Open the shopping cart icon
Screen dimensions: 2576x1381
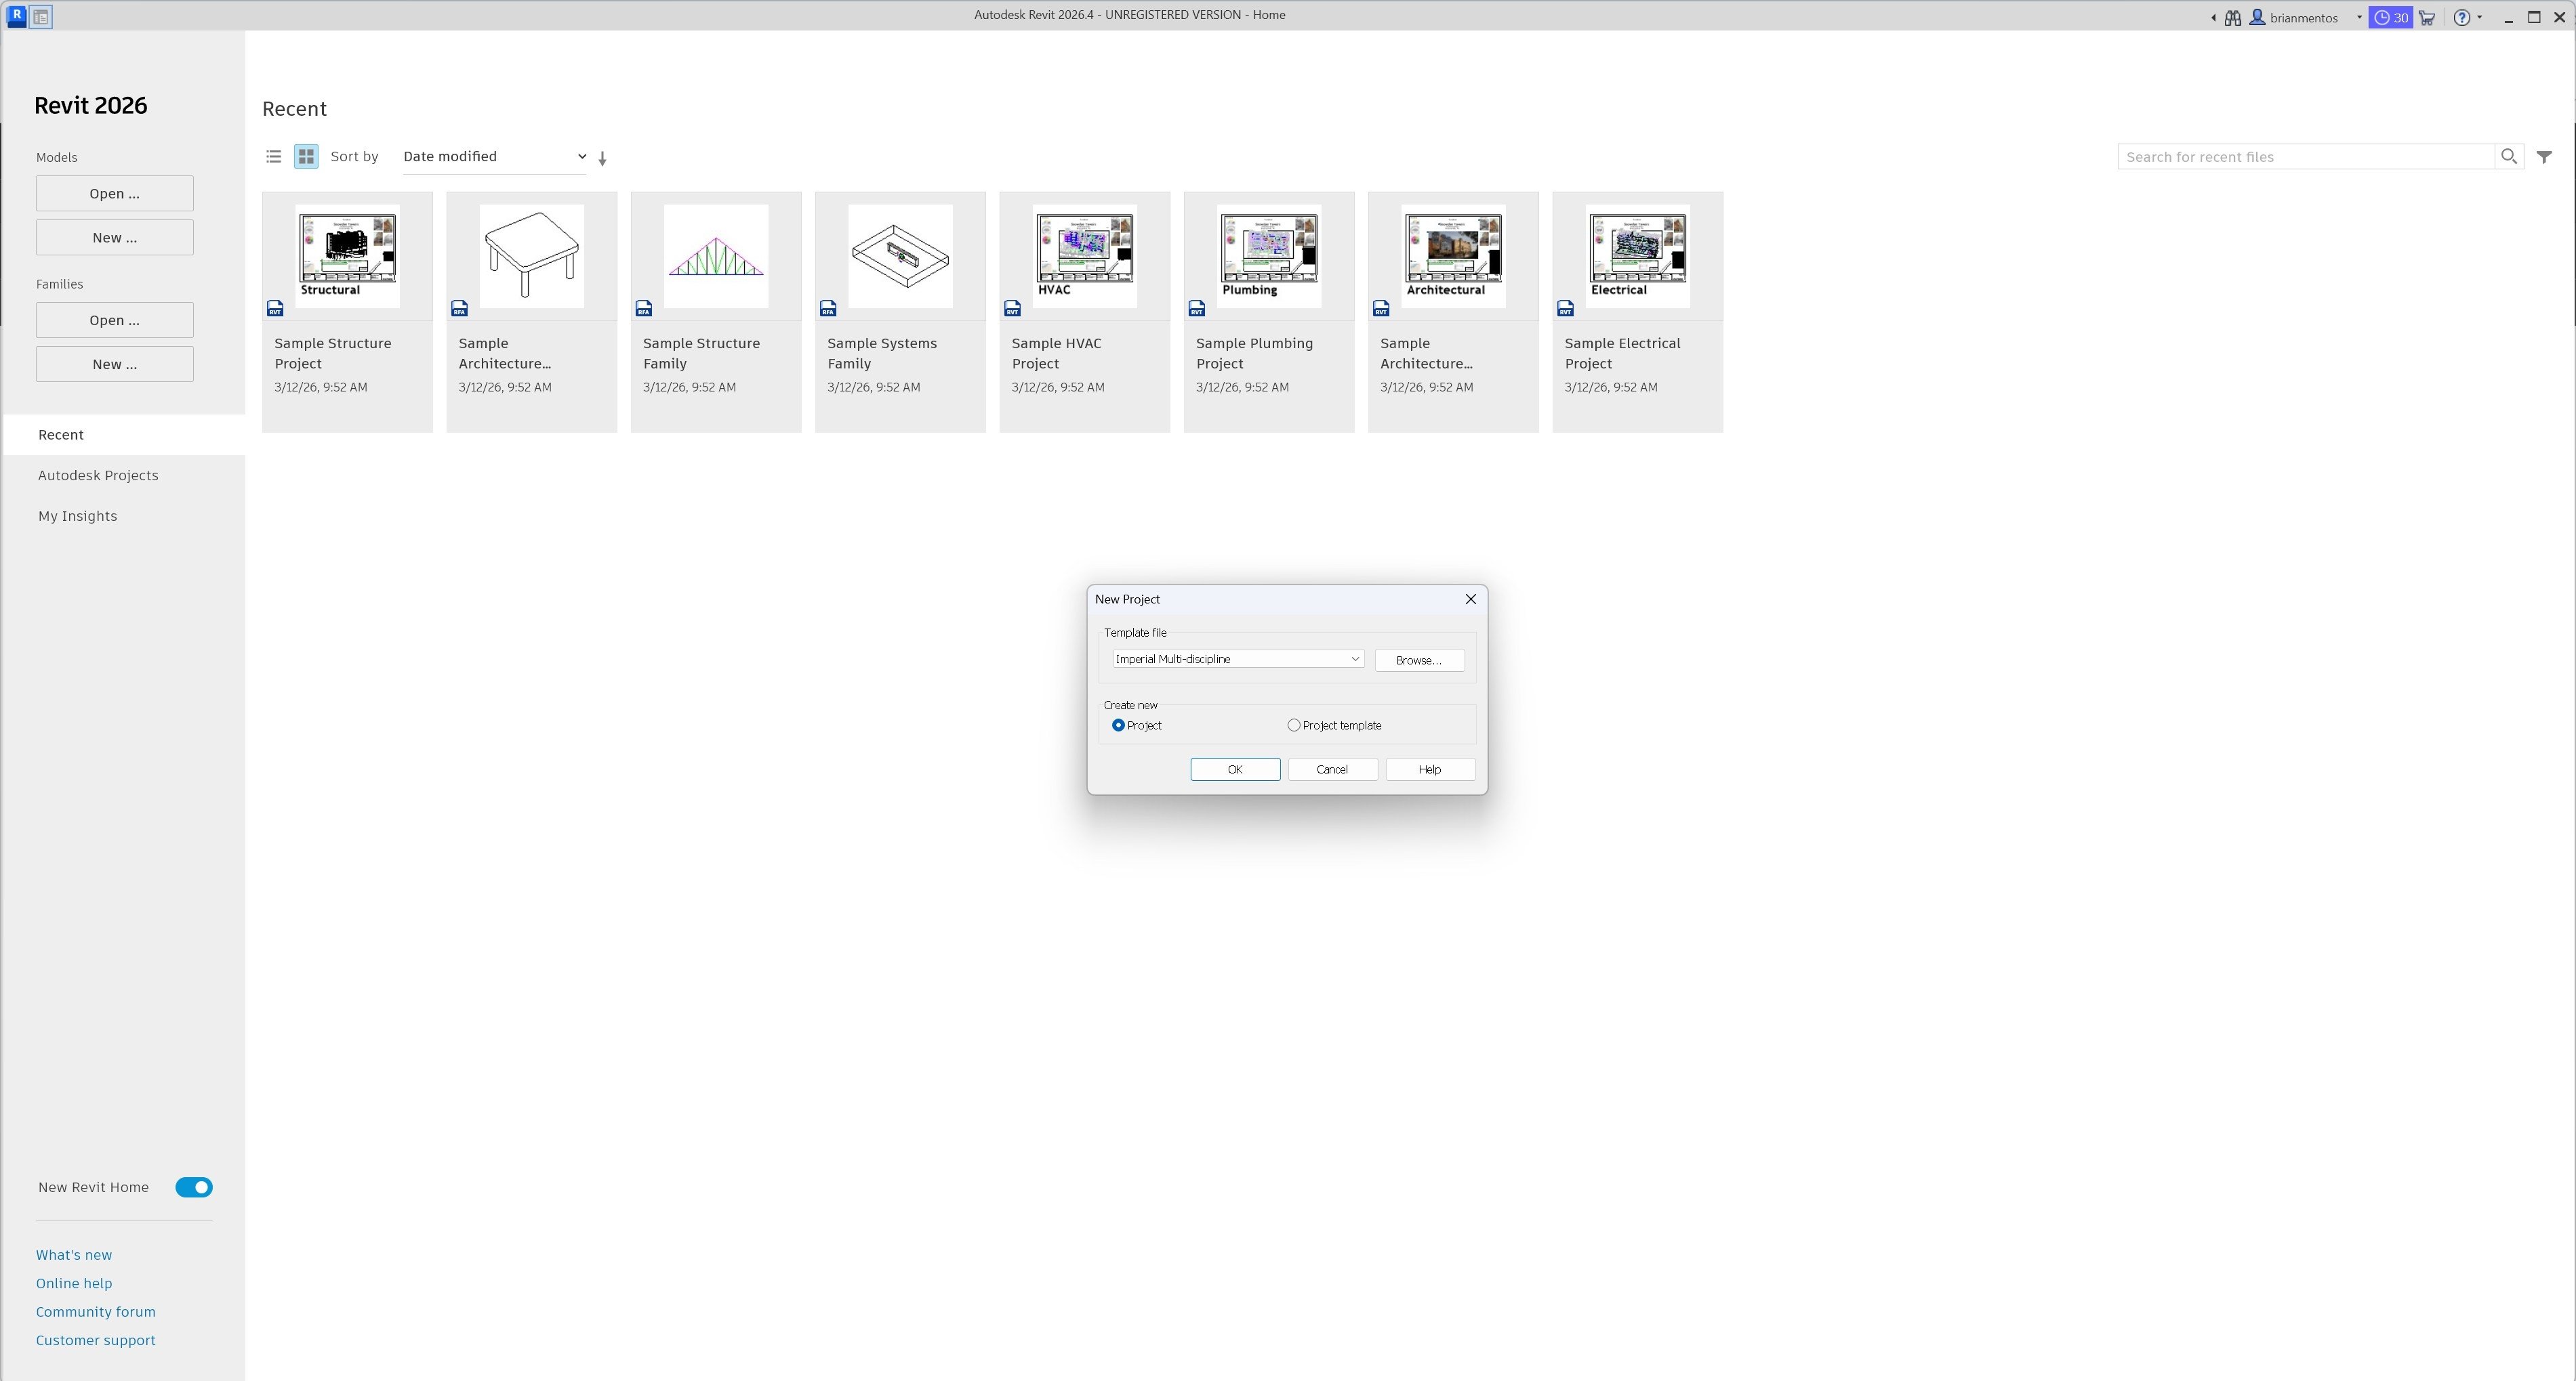2427,18
